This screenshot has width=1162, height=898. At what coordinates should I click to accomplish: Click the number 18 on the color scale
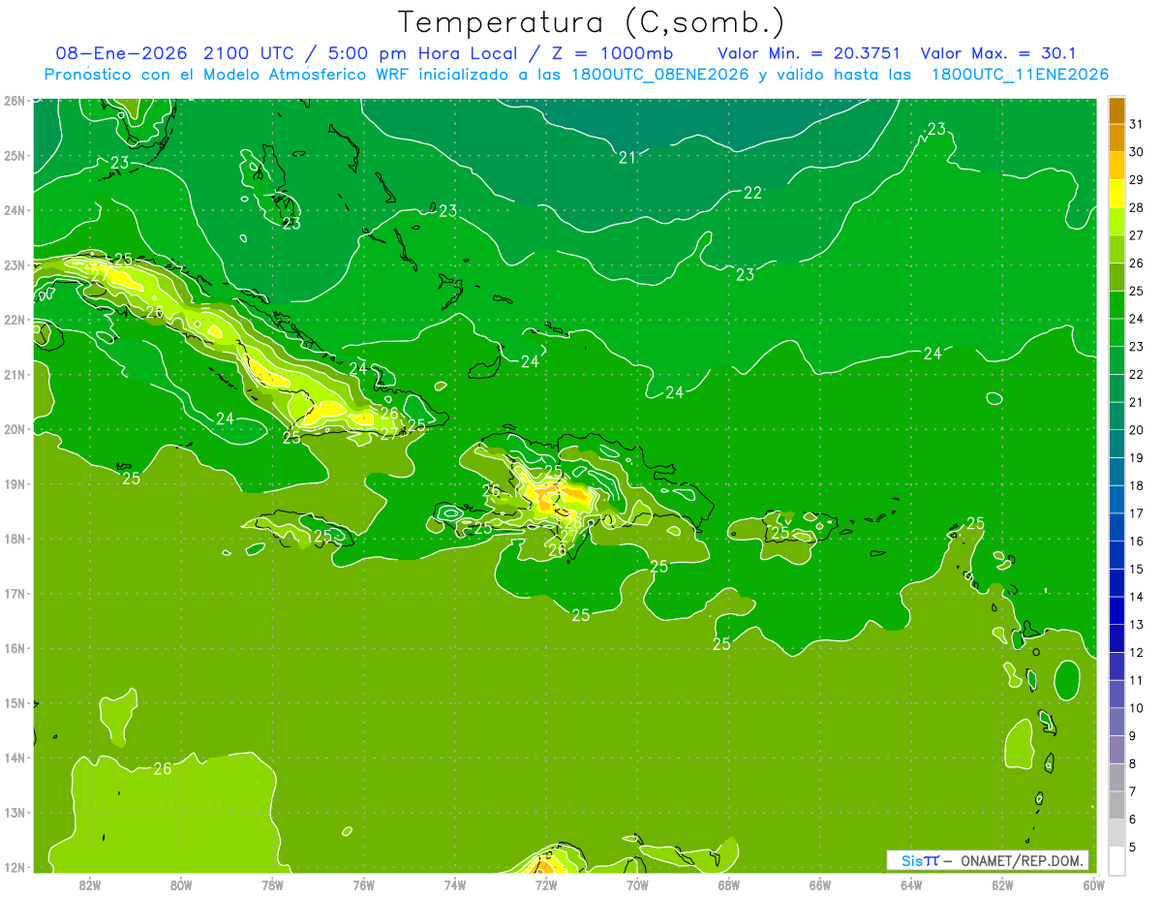coord(1136,485)
